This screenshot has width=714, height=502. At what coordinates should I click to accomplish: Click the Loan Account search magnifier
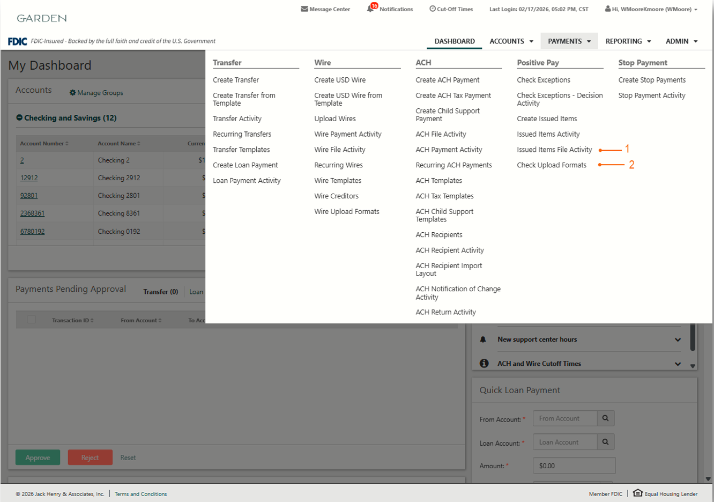coord(605,442)
